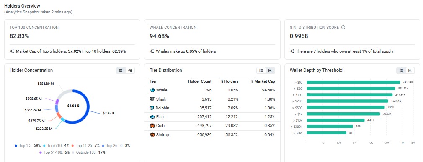Click the info icon beside Gini Distribution Score
Screen dimensions: 423x162
[343, 28]
